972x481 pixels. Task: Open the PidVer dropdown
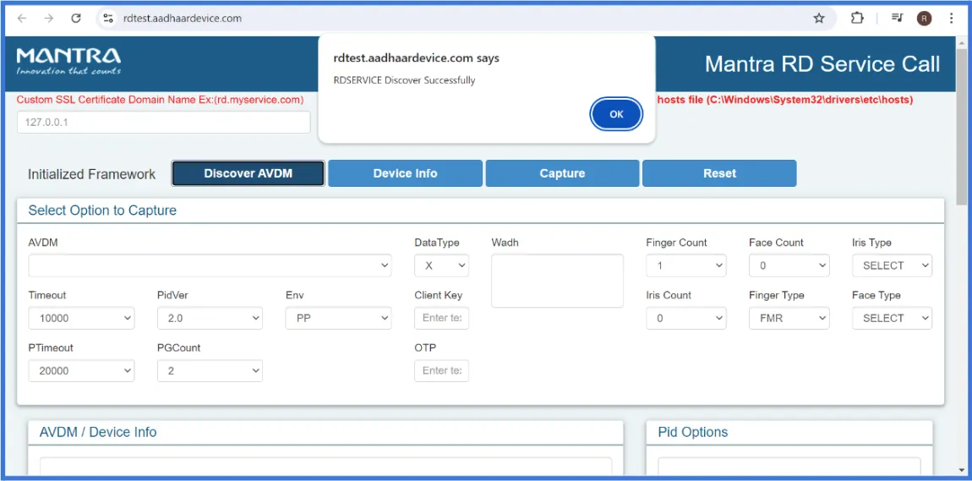click(210, 318)
